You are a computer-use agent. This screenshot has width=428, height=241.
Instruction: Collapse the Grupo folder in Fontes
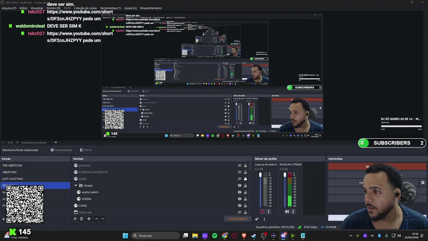tap(76, 185)
